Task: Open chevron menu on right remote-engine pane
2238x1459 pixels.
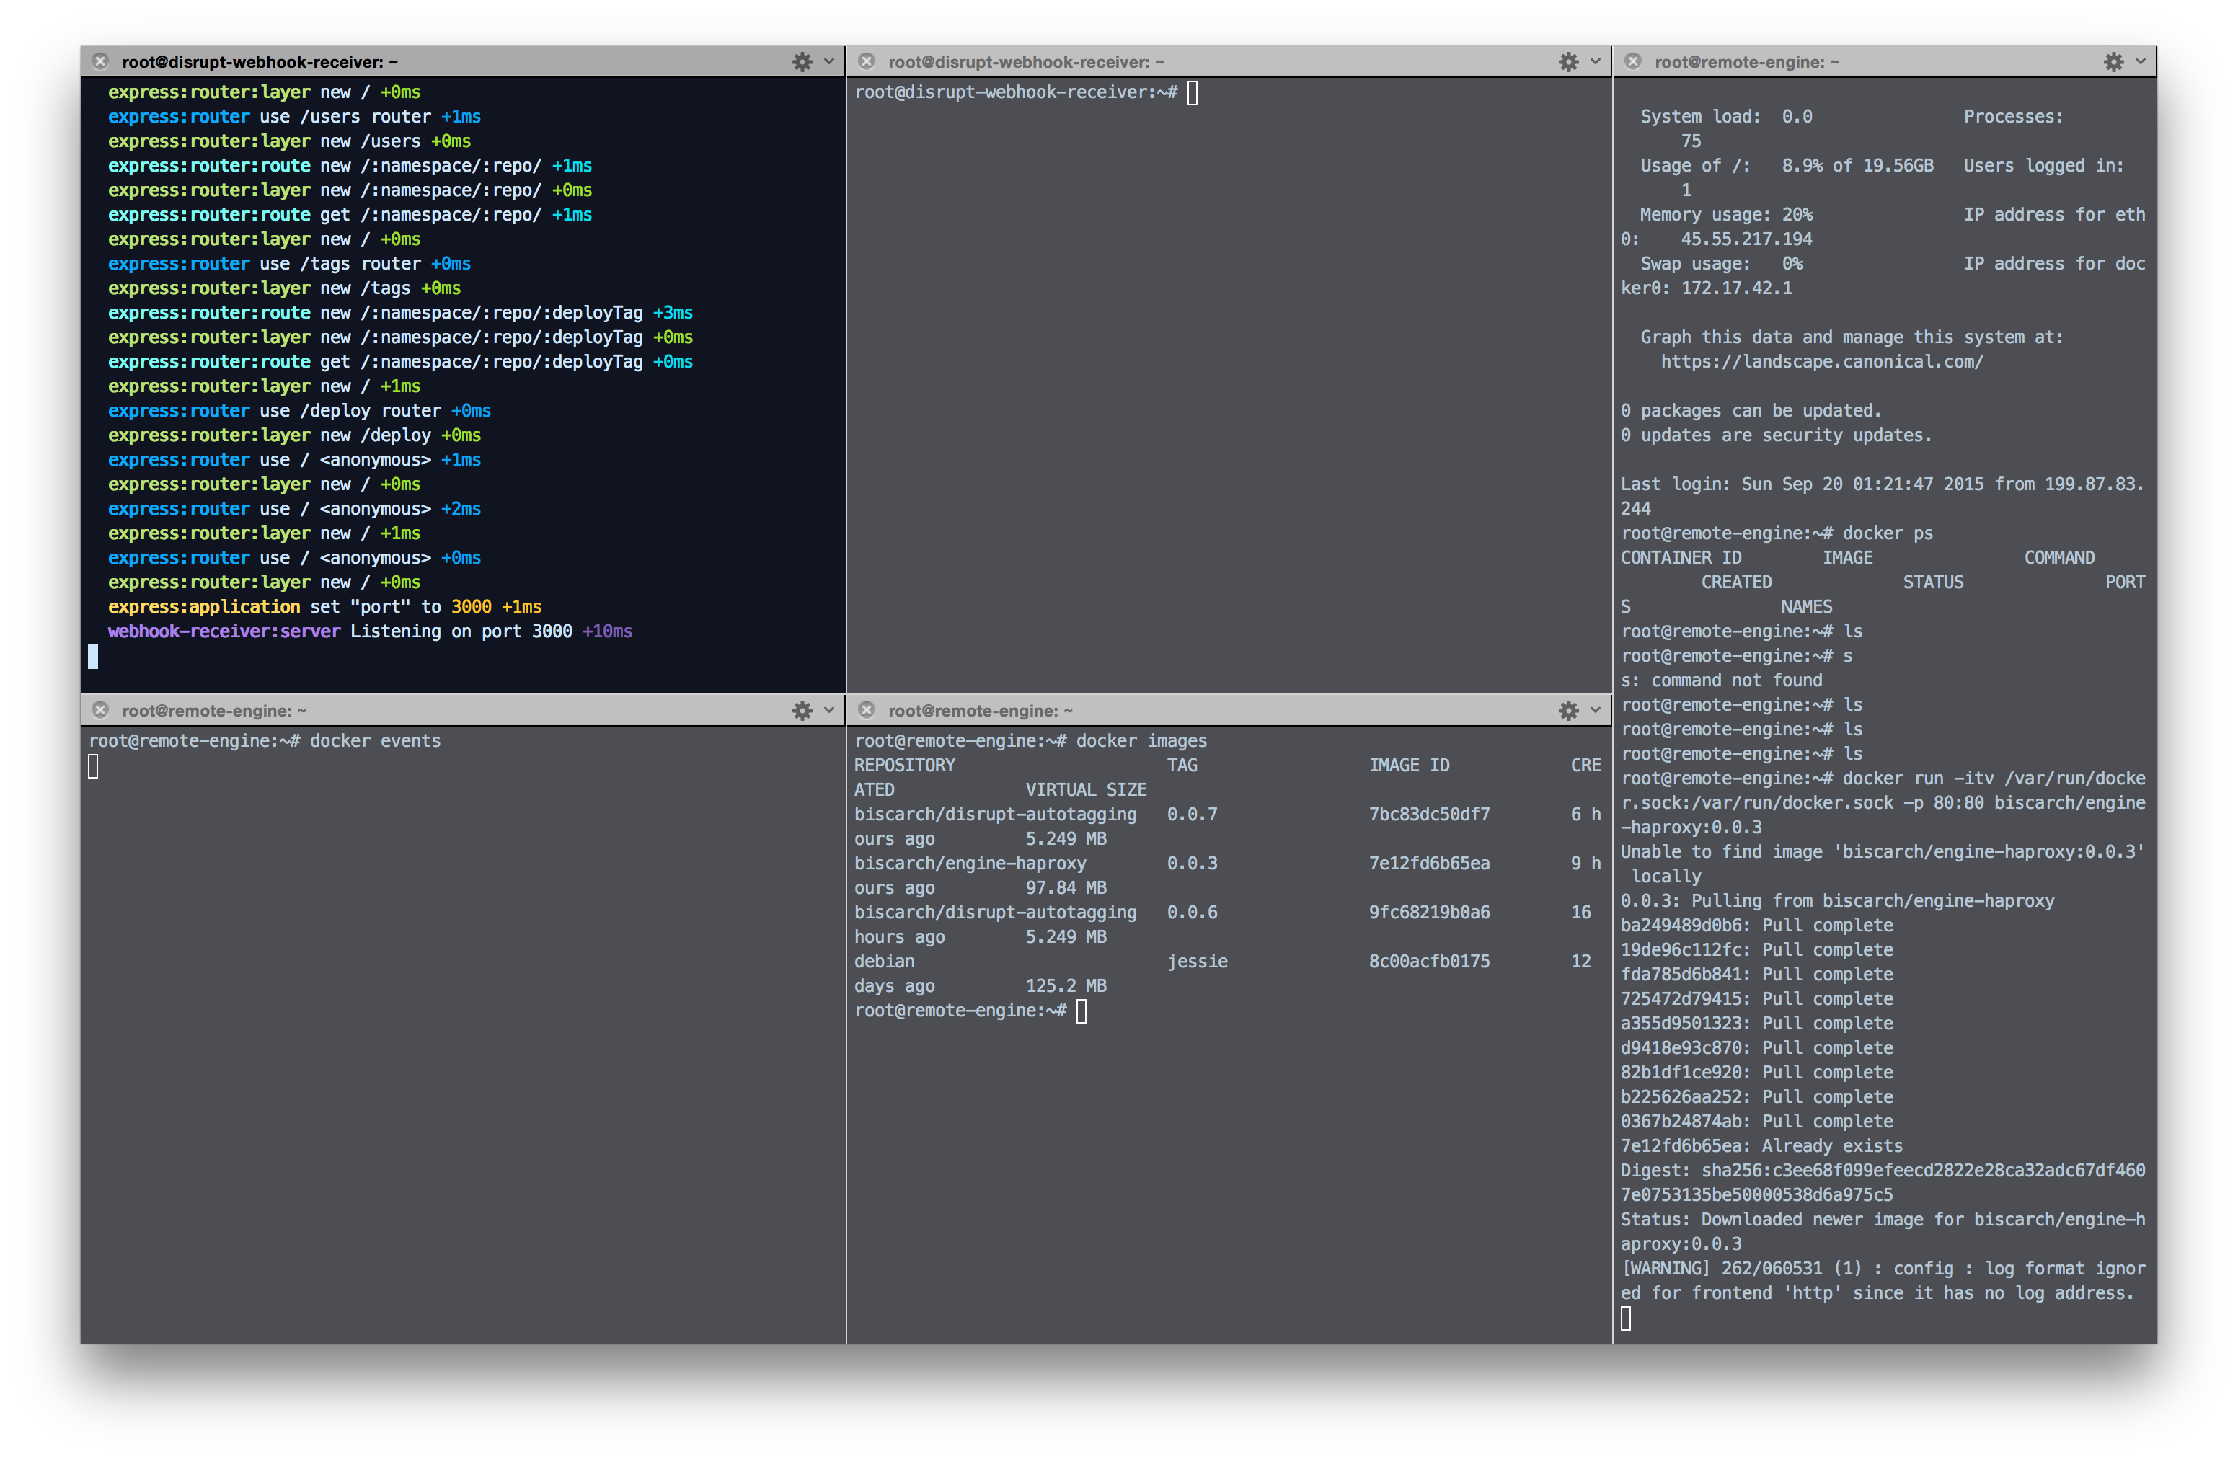Action: pyautogui.click(x=2140, y=62)
